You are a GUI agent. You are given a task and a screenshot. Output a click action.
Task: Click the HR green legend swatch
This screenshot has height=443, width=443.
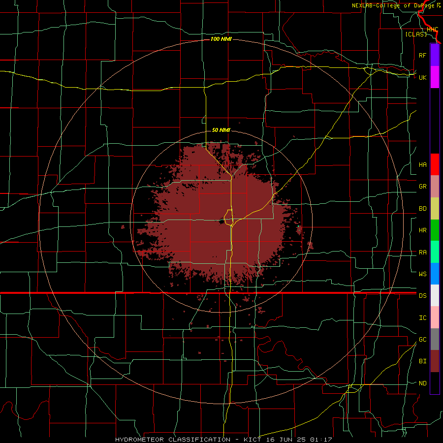point(435,230)
